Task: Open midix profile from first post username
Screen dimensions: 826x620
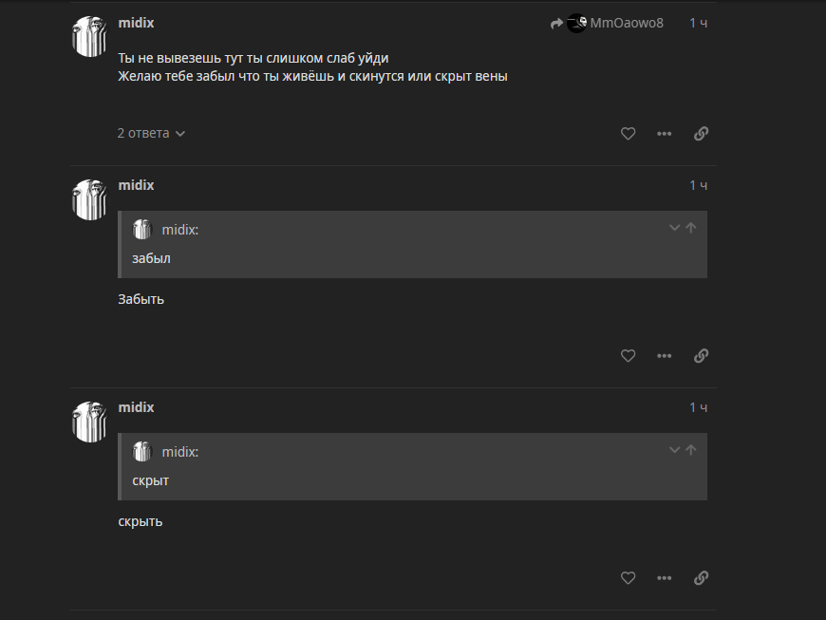Action: coord(136,23)
